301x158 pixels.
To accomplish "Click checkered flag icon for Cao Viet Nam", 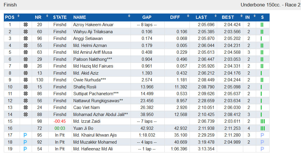I will point(26,107).
